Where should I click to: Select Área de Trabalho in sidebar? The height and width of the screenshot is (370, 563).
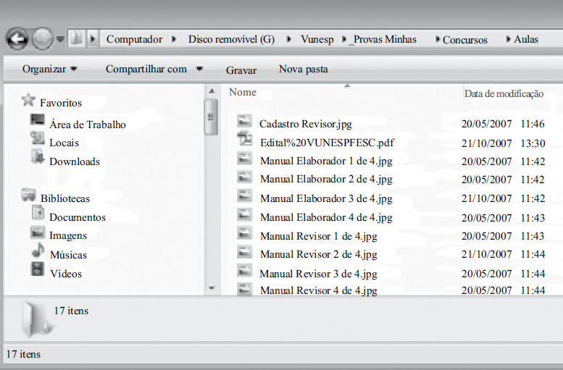[x=87, y=125]
